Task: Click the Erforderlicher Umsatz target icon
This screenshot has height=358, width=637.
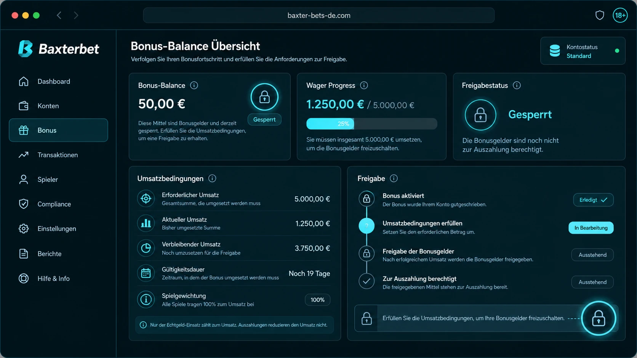Action: pos(146,199)
